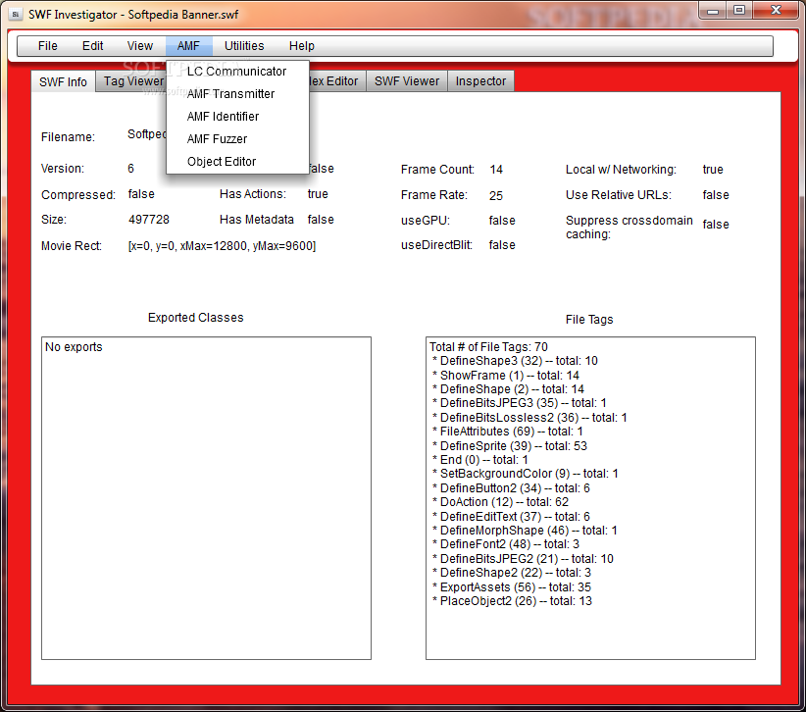Click the useDirectBlit value false
Viewport: 806px width, 712px height.
(502, 245)
